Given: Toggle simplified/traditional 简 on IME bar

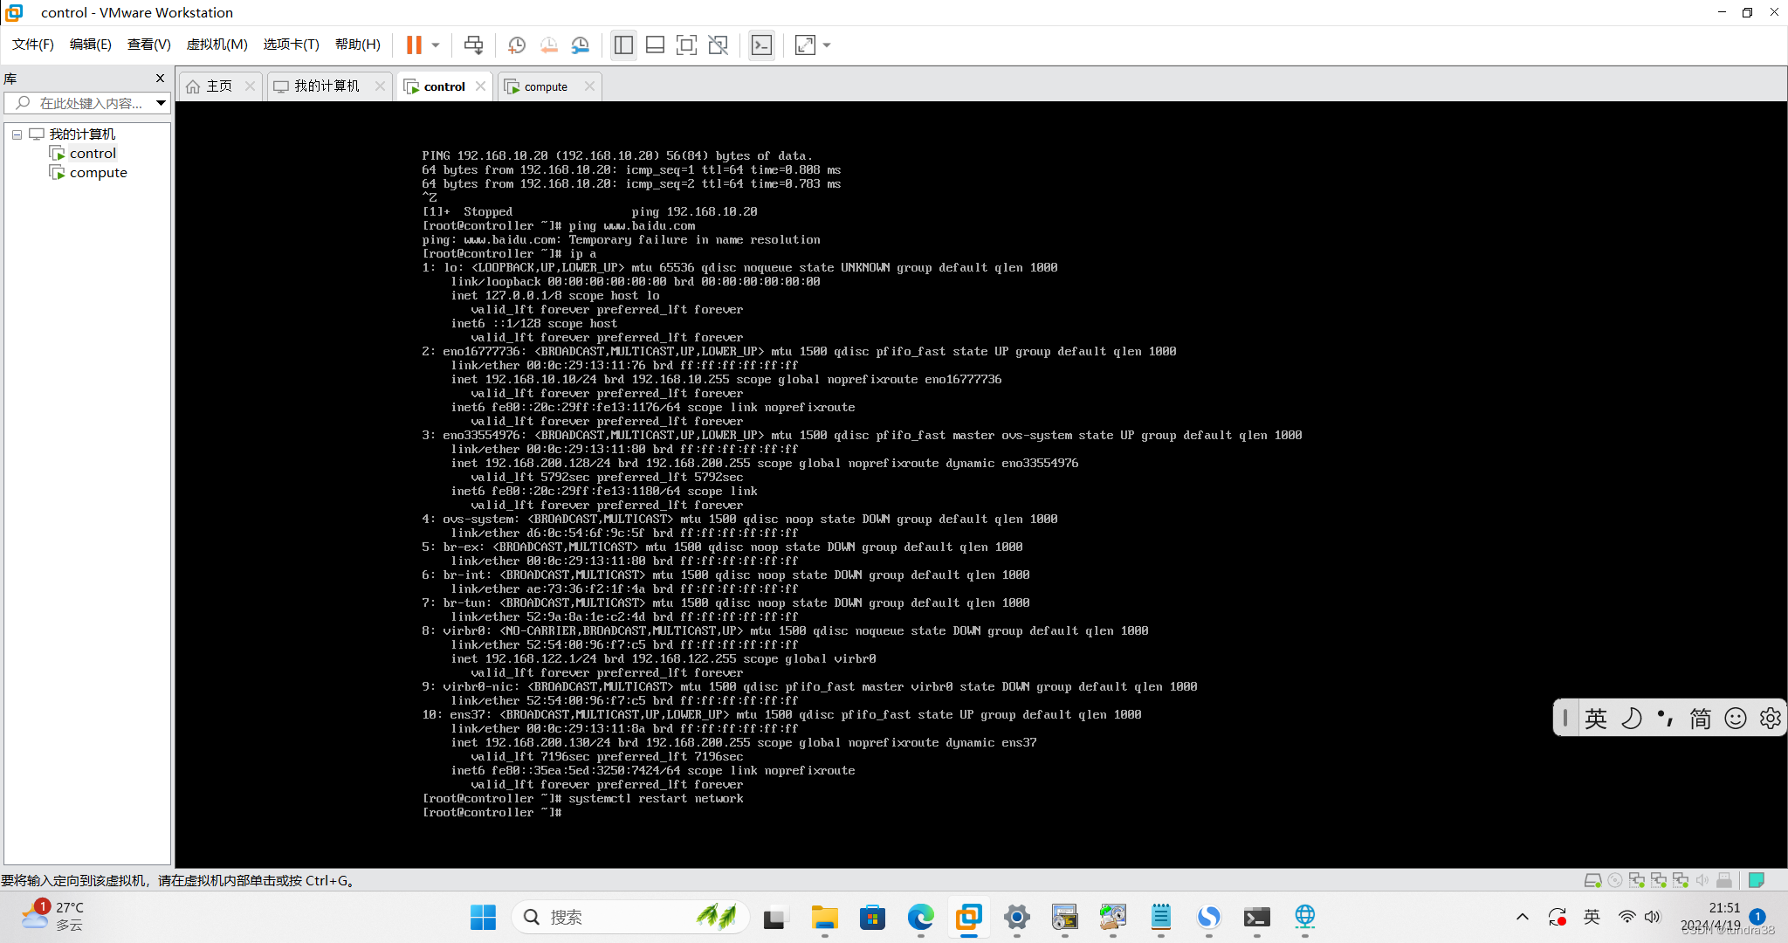Looking at the screenshot, I should click(1701, 718).
